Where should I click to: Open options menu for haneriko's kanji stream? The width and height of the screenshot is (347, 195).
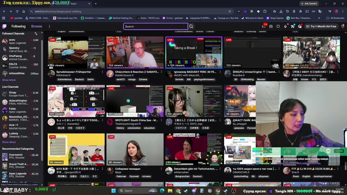pyautogui.click(x=102, y=120)
